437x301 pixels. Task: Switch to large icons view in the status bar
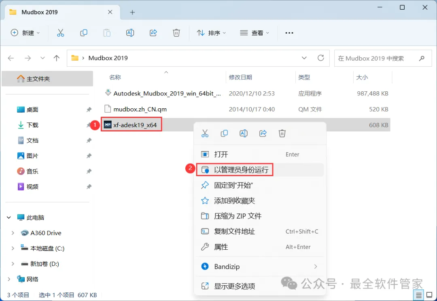coord(429,295)
